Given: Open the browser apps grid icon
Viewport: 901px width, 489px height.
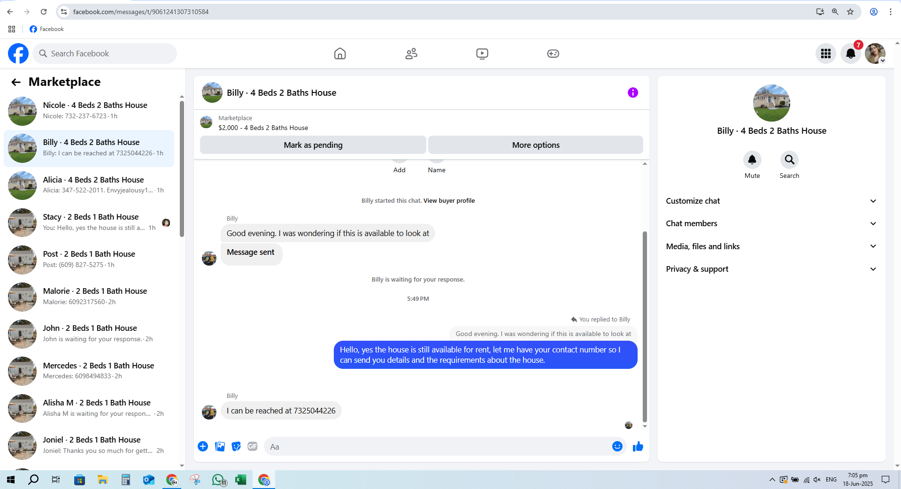Looking at the screenshot, I should [x=12, y=29].
